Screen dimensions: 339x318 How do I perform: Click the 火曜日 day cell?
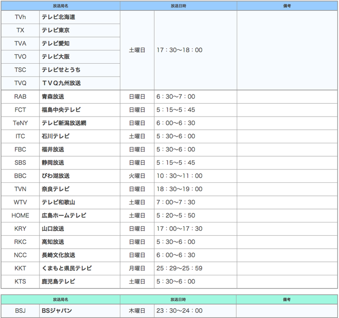click(x=137, y=176)
